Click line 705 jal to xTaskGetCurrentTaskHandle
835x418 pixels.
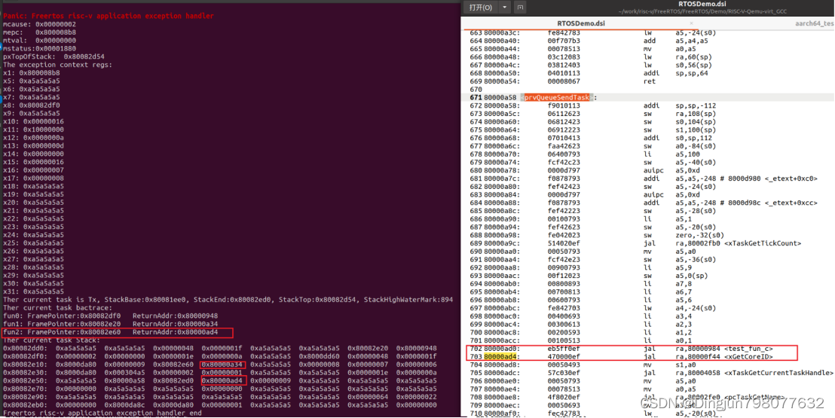pyautogui.click(x=652, y=374)
